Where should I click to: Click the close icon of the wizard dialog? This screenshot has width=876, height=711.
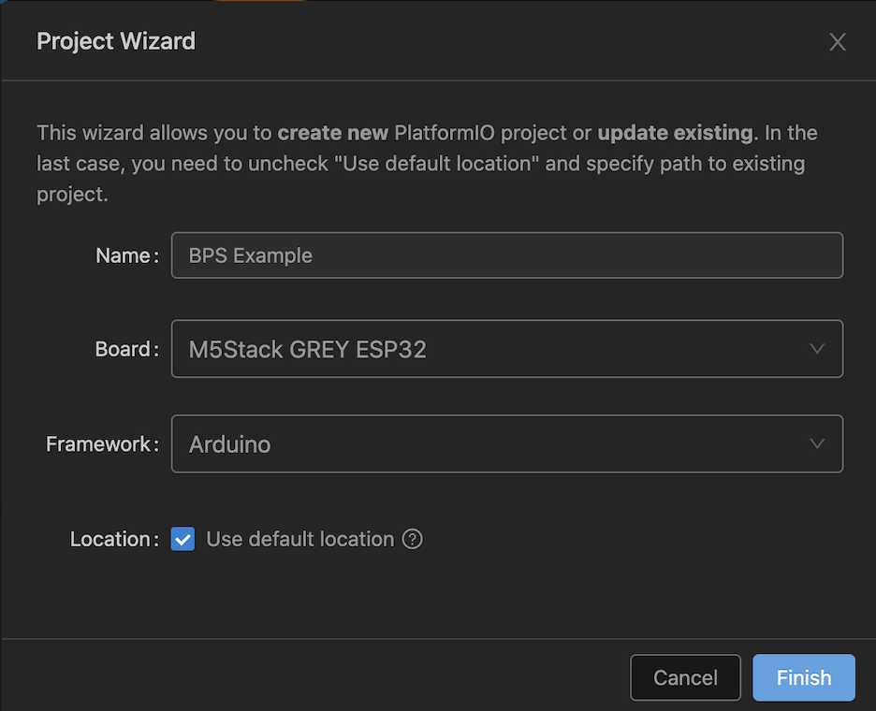[837, 41]
